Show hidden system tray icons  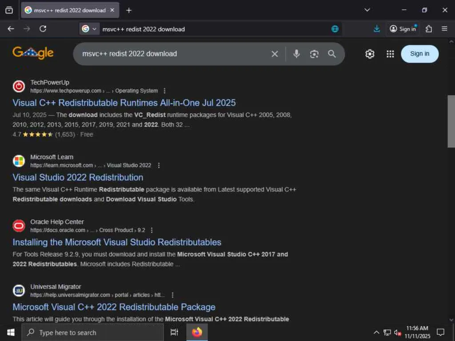[376, 333]
